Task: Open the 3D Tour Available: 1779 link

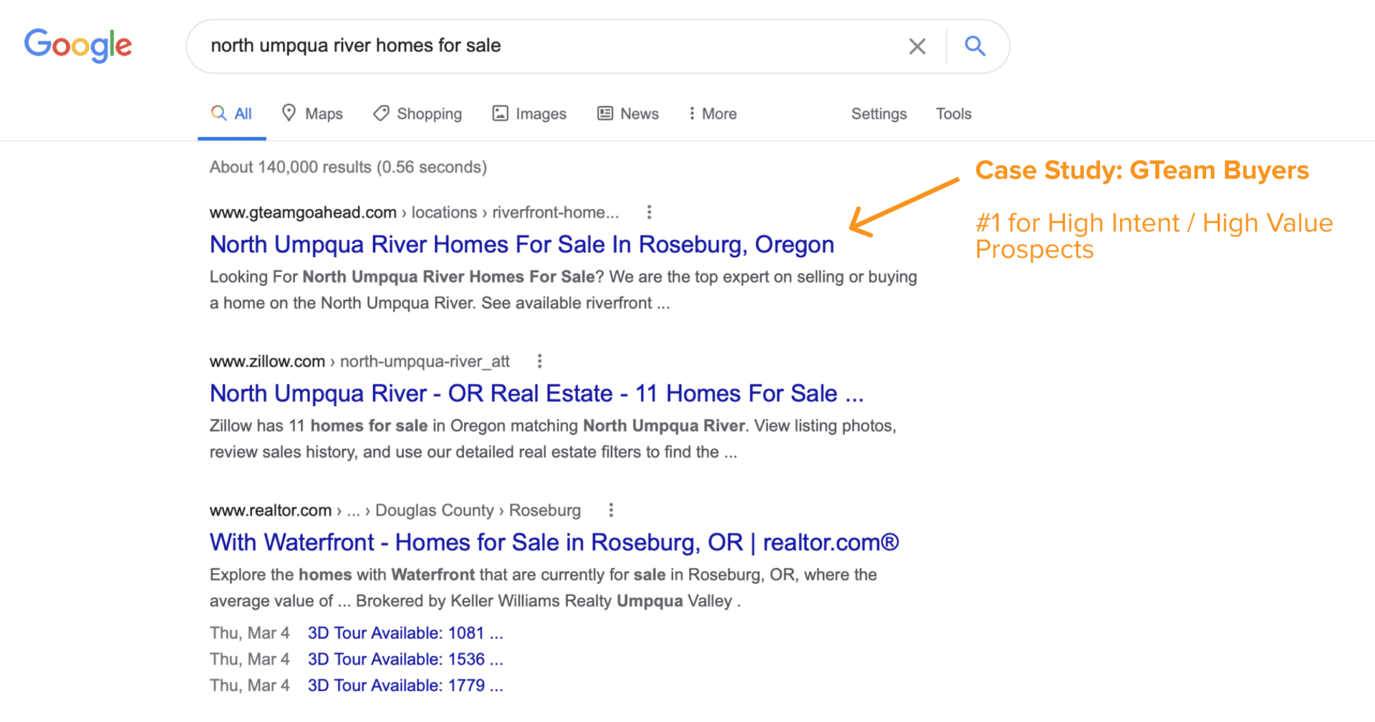Action: 405,685
